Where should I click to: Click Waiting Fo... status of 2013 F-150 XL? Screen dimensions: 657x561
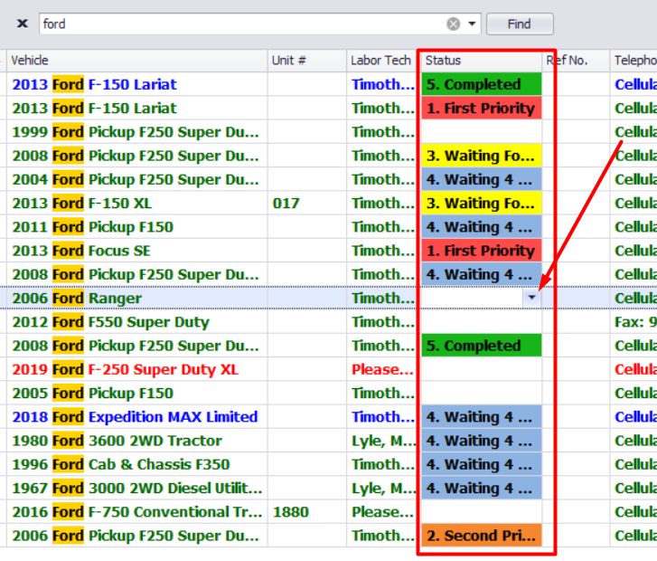pyautogui.click(x=482, y=203)
